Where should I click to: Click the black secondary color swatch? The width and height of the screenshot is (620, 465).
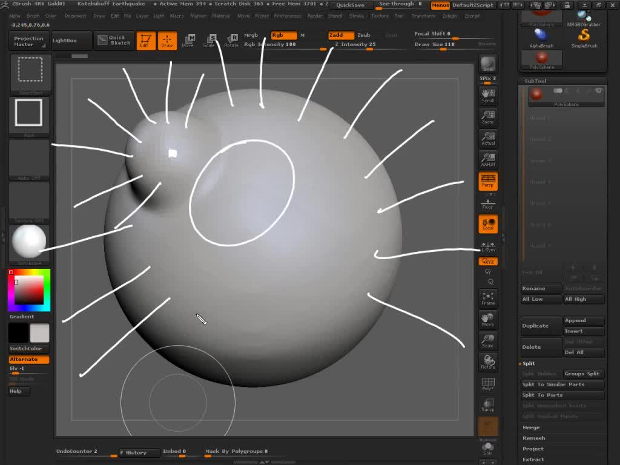pos(18,332)
